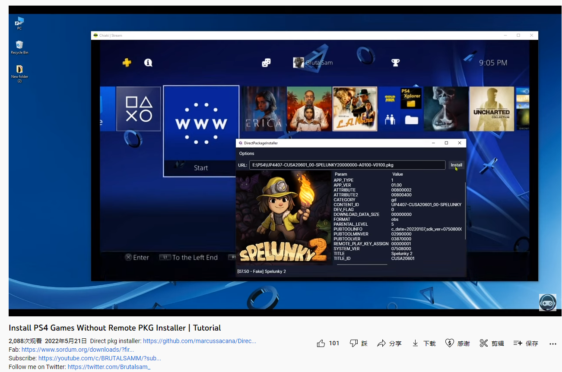Click the Spelunky 2 cover art image
This screenshot has width=562, height=372.
point(283,218)
